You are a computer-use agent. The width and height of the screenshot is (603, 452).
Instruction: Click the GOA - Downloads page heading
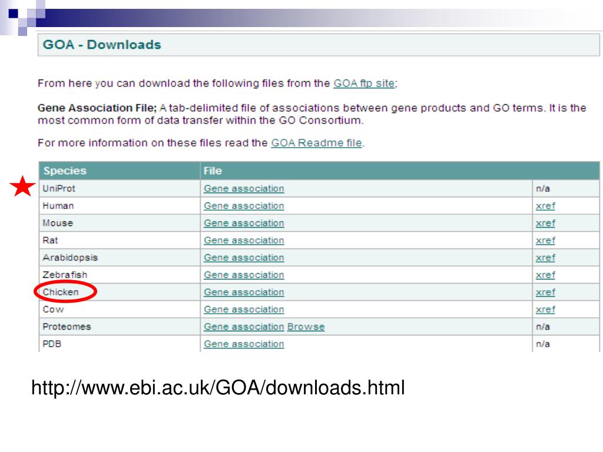click(102, 45)
